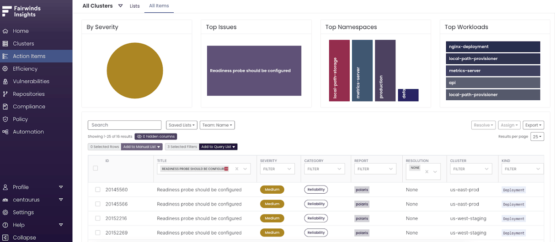Expand the Severity filter dropdown
Screen dimensions: 555x242
click(x=277, y=169)
